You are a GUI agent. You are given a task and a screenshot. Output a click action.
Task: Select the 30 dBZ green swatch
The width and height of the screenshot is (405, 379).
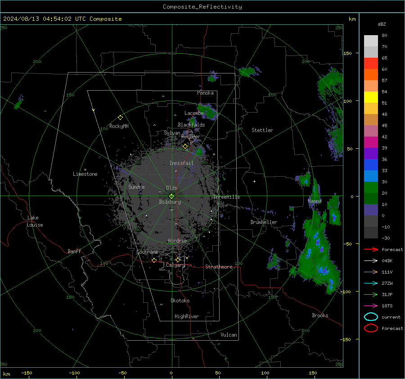[x=371, y=187]
